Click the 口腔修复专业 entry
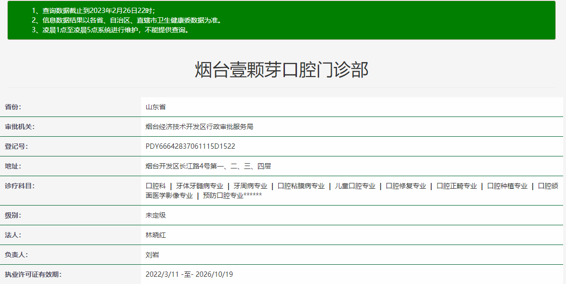 (x=406, y=186)
